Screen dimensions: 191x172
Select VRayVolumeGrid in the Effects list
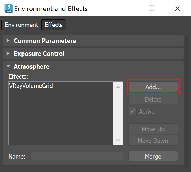pyautogui.click(x=31, y=86)
